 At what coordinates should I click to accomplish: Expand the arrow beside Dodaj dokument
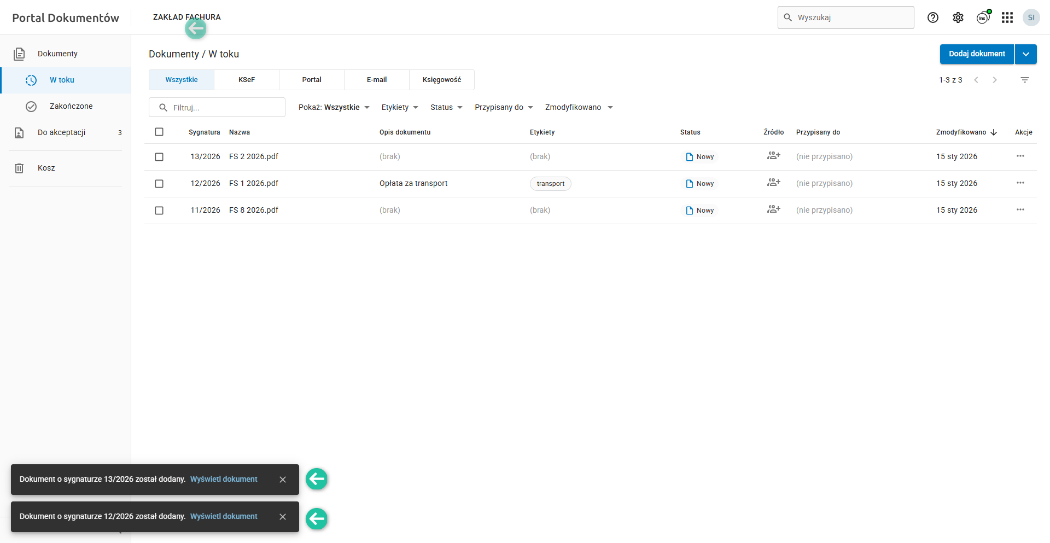[1026, 54]
